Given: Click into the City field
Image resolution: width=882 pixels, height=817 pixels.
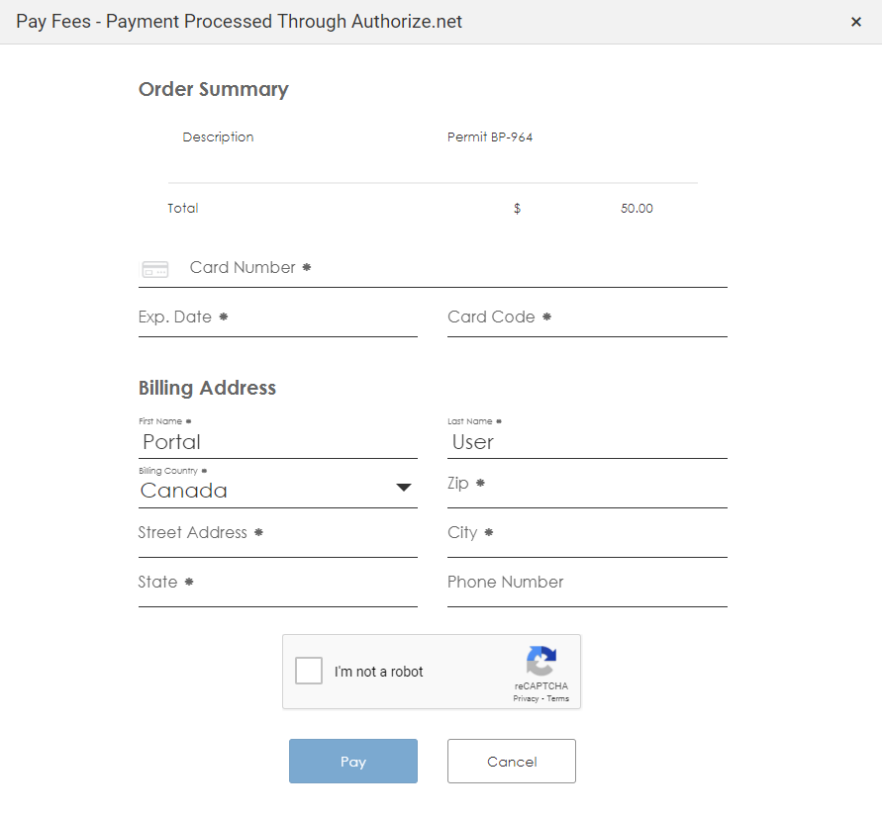Looking at the screenshot, I should (x=584, y=533).
